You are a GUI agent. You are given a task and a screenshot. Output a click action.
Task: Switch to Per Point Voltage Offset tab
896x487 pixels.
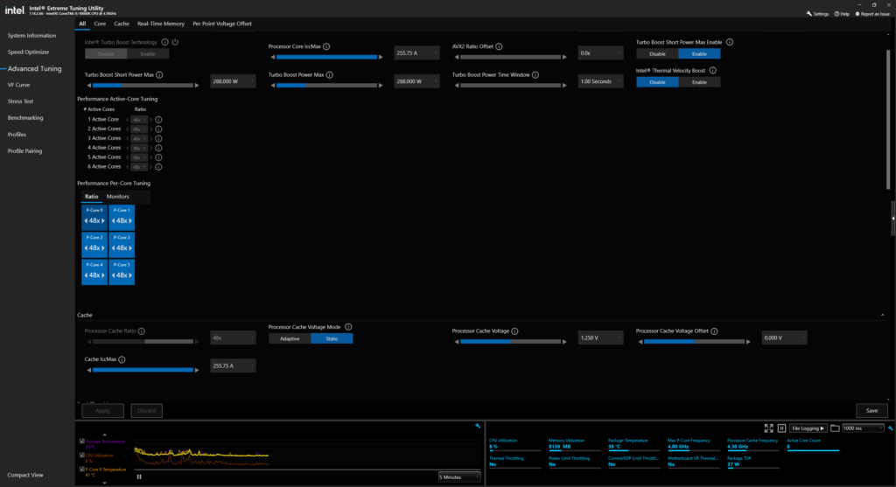coord(222,24)
